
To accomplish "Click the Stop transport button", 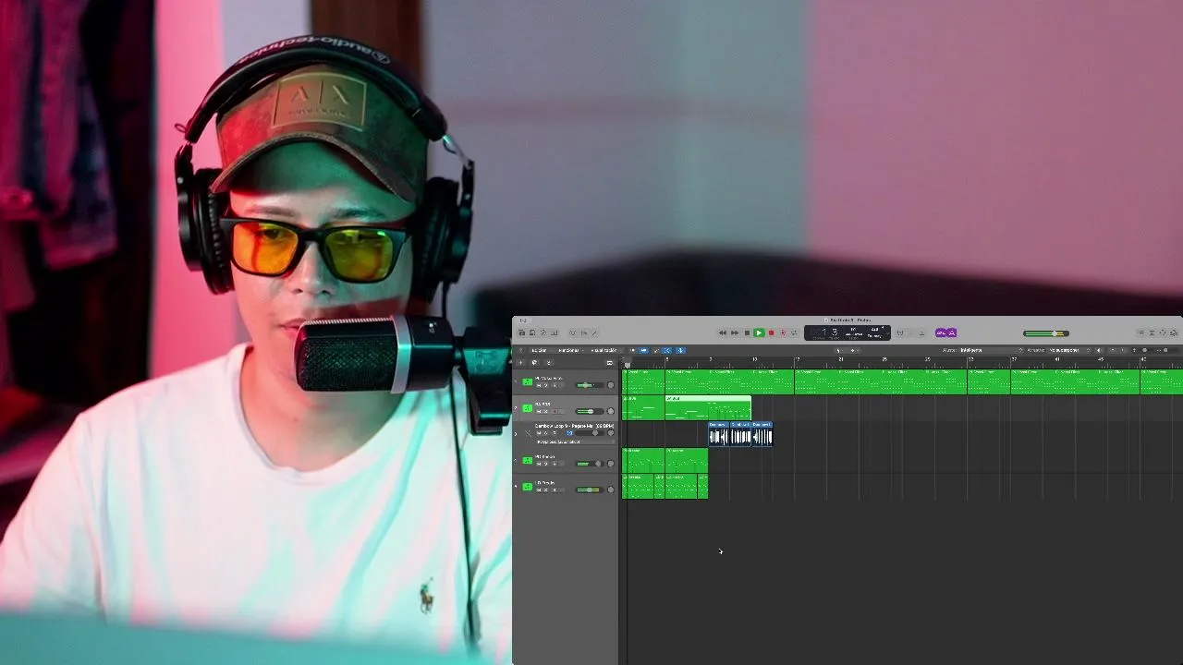I will 747,332.
